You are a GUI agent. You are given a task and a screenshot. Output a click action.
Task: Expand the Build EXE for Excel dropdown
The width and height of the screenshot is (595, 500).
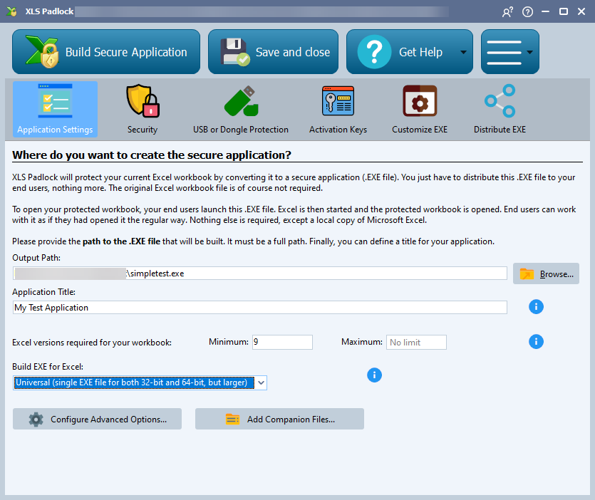261,383
